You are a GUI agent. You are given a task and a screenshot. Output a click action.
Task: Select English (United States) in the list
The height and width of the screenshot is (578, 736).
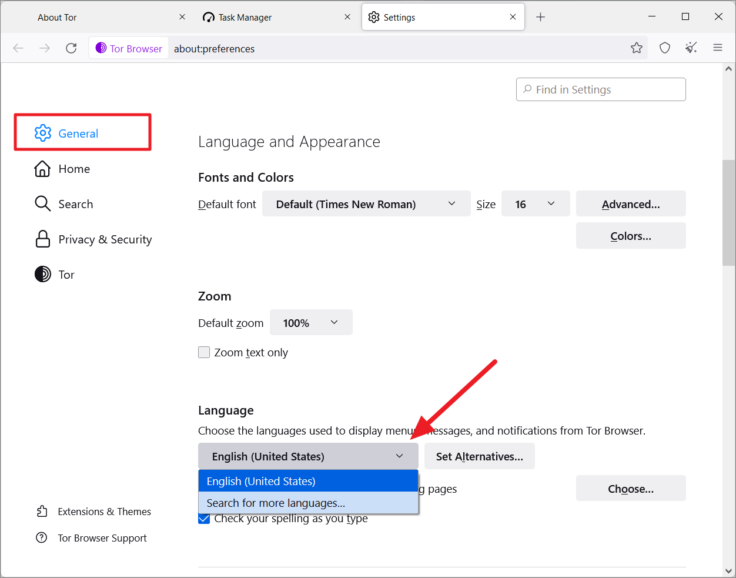(x=308, y=481)
